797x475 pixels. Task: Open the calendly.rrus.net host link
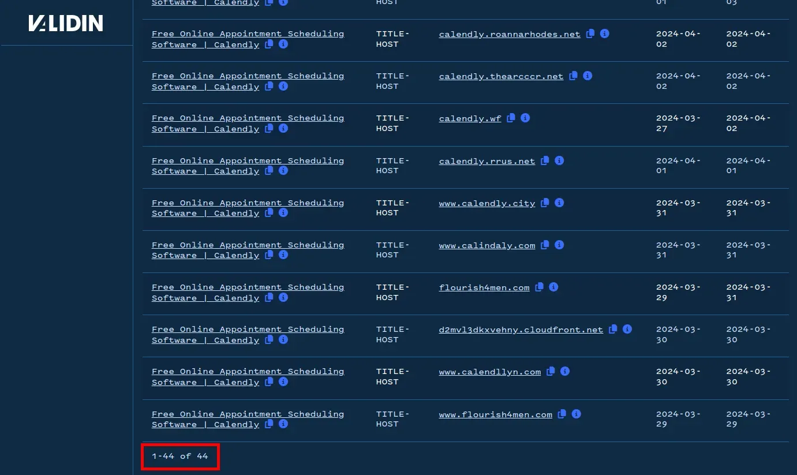(487, 161)
